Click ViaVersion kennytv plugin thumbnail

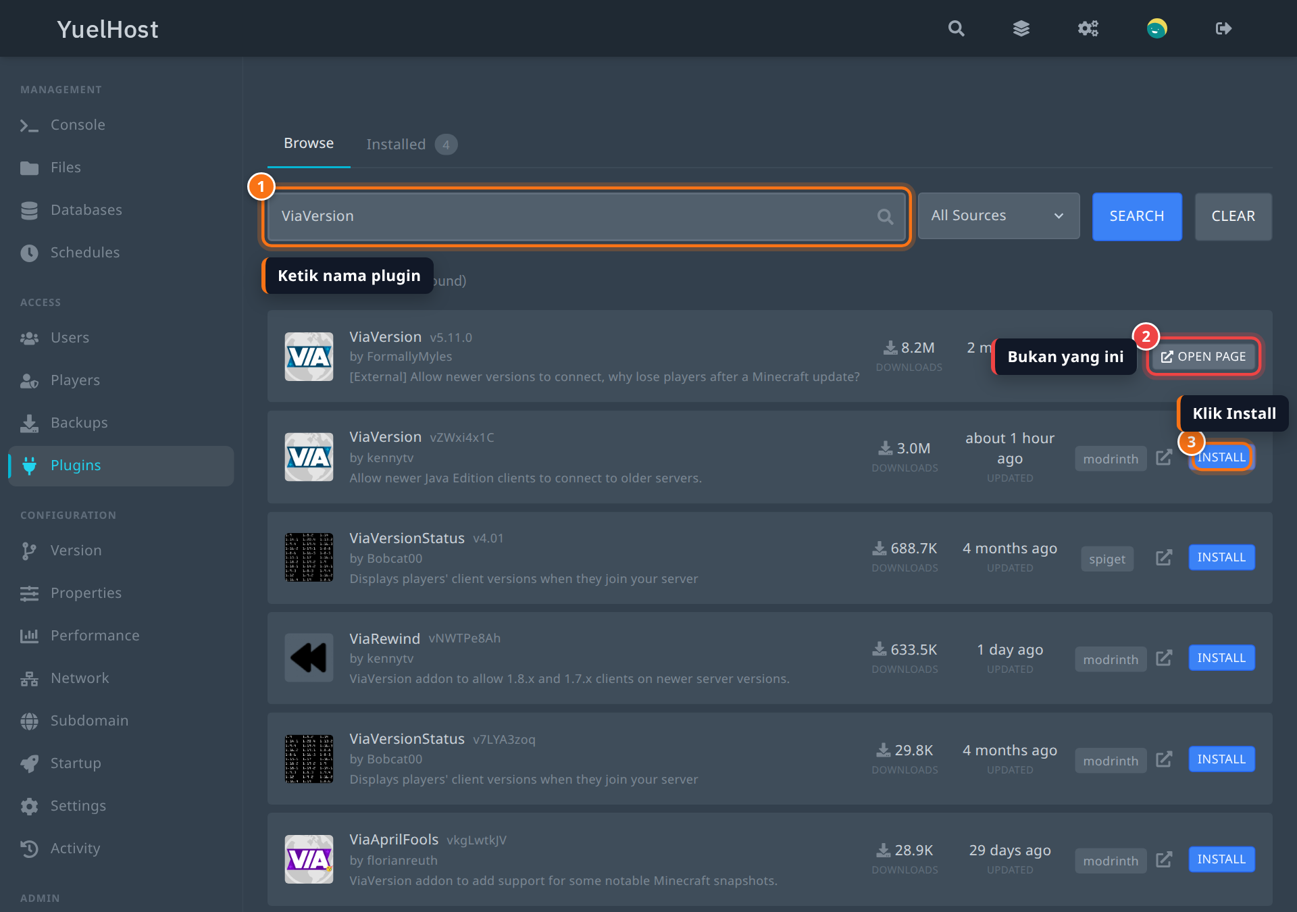point(309,457)
